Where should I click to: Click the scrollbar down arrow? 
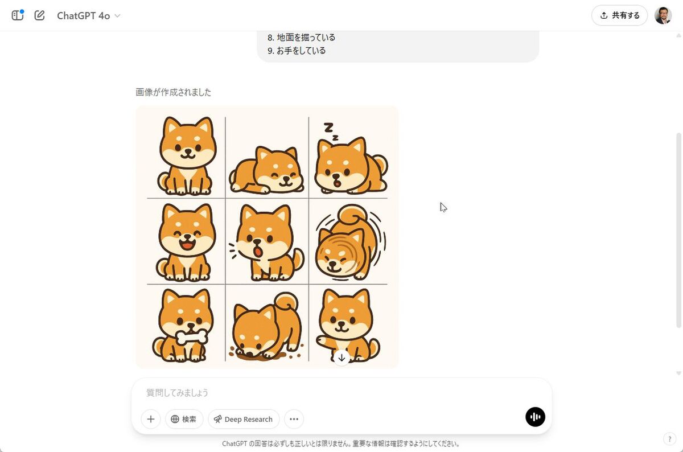[x=678, y=373]
